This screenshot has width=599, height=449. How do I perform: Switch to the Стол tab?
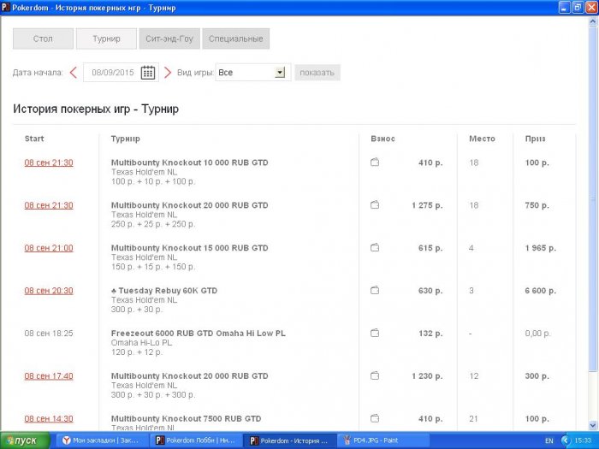[43, 38]
